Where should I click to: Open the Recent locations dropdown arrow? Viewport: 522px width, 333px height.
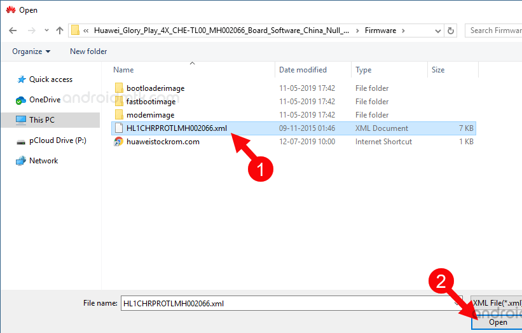(x=45, y=31)
